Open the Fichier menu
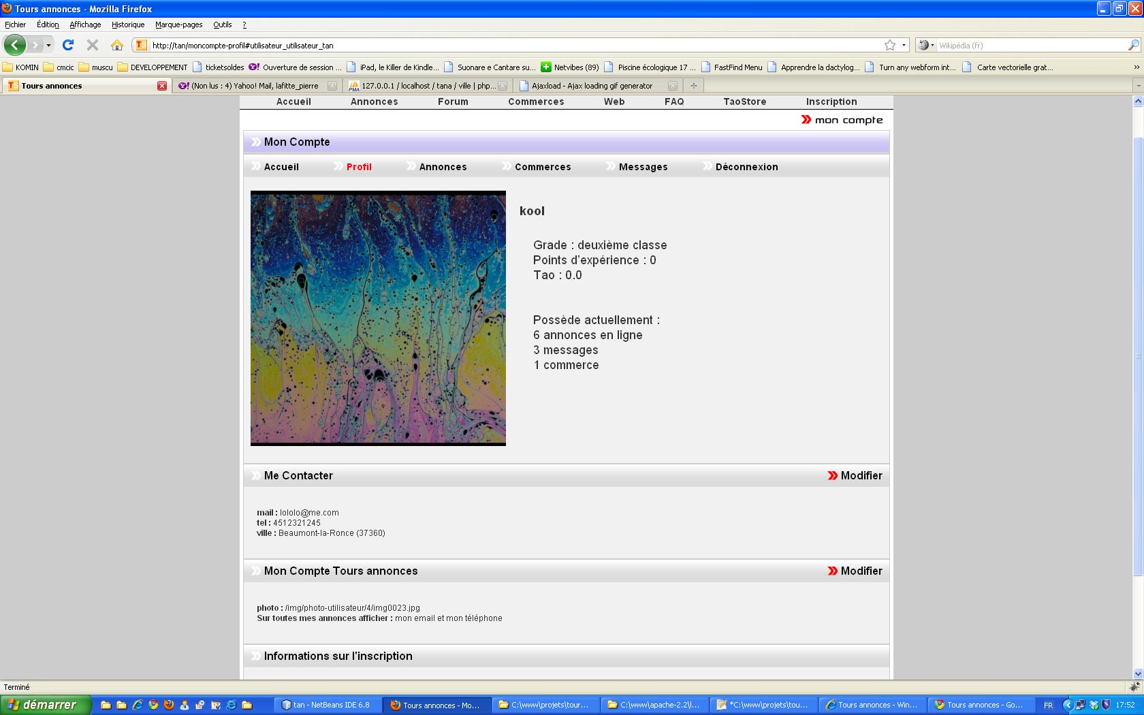 click(x=15, y=25)
